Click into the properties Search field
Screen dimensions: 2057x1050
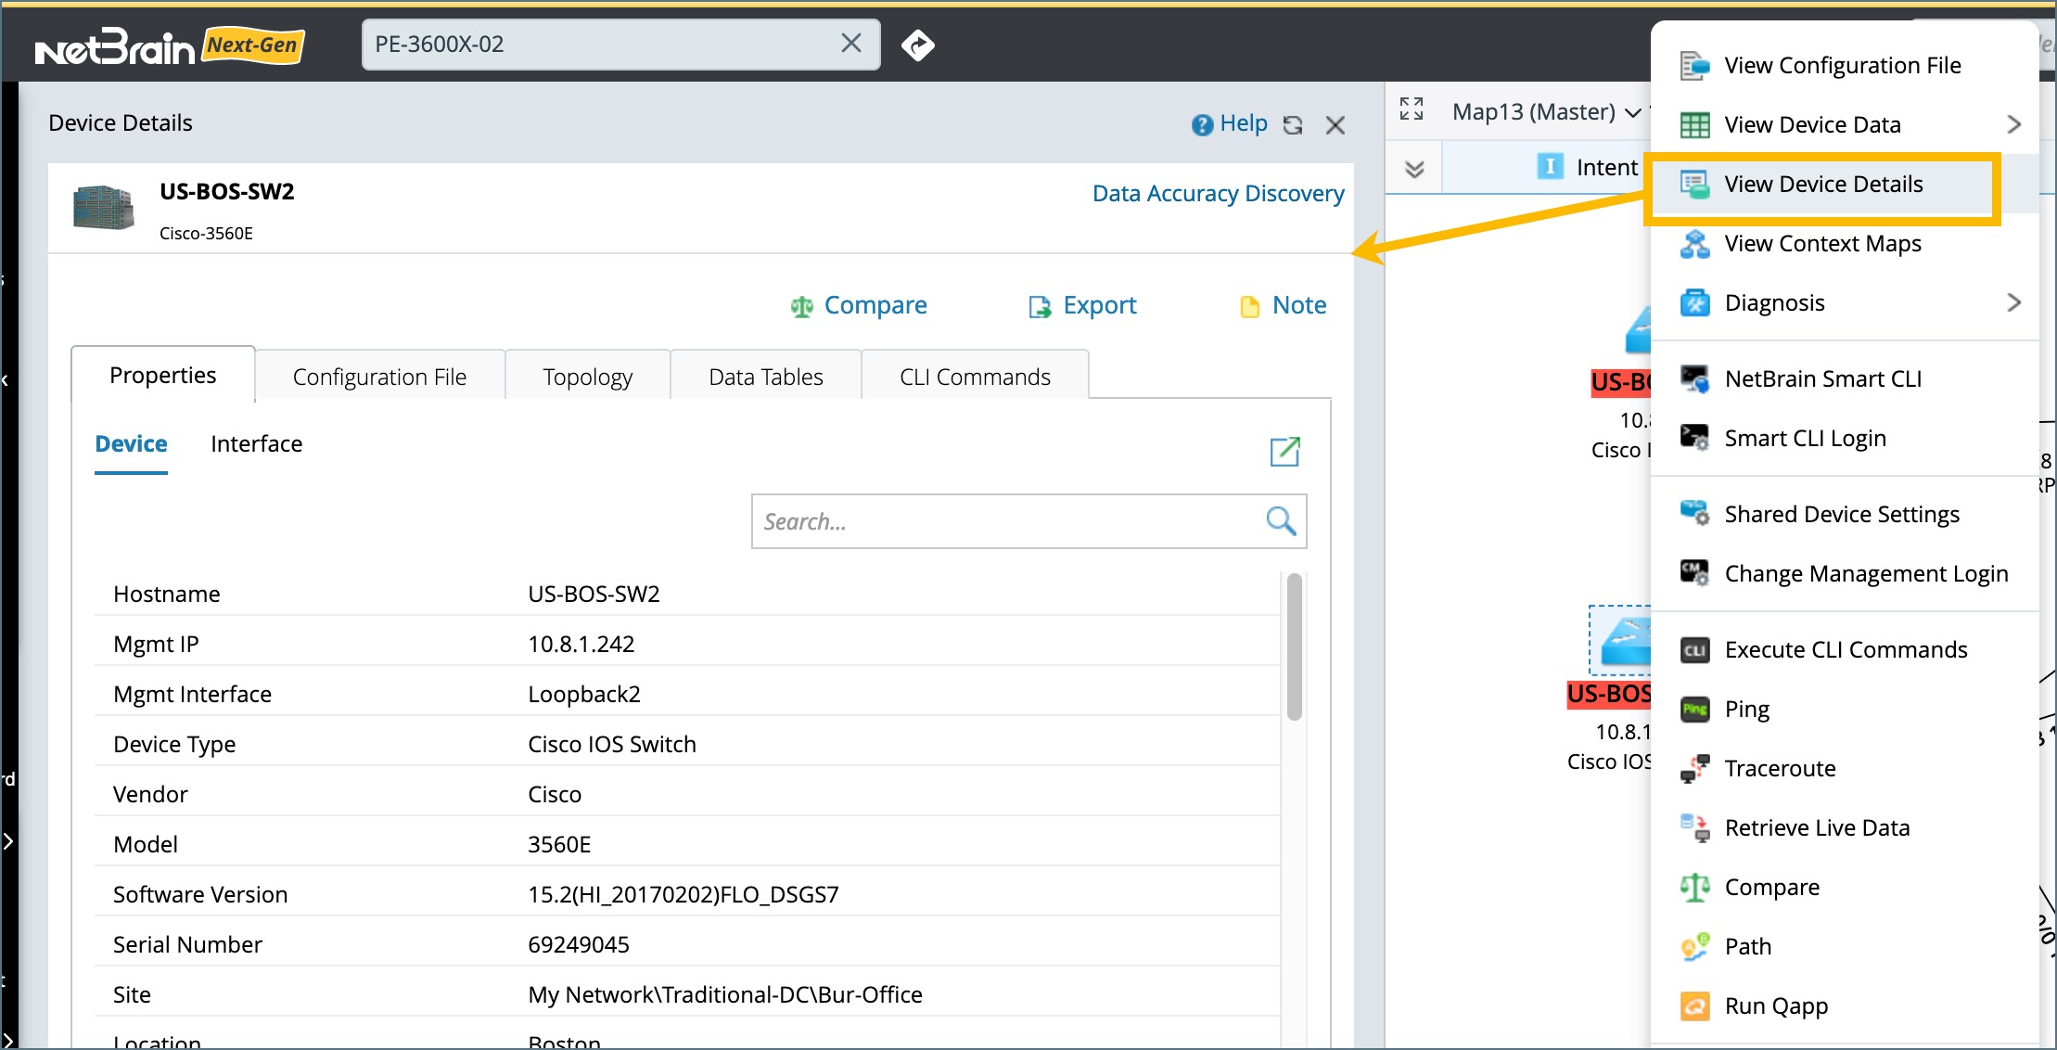coord(1006,521)
